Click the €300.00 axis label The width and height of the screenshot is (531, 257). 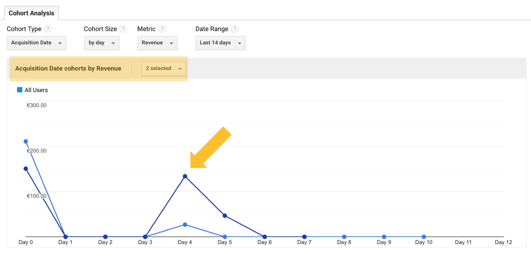(36, 105)
